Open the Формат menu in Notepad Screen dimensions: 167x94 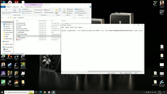[x=72, y=27]
